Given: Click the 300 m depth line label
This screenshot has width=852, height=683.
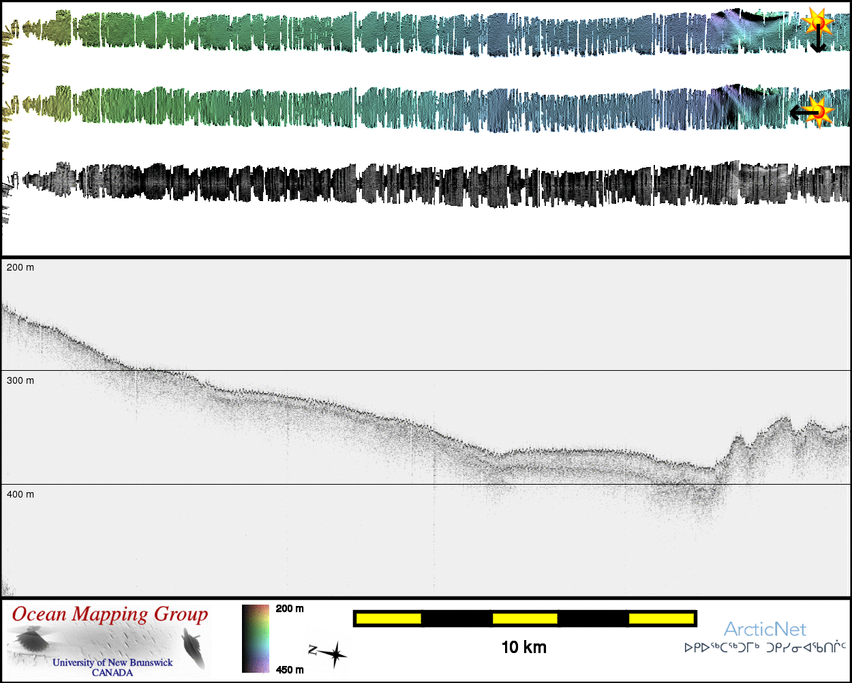Looking at the screenshot, I should (x=20, y=380).
